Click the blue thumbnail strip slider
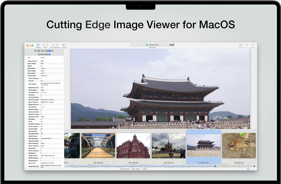 coord(215,166)
